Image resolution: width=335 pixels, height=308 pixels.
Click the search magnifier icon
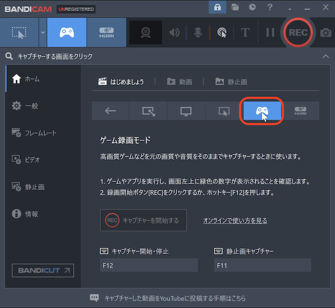click(x=9, y=56)
